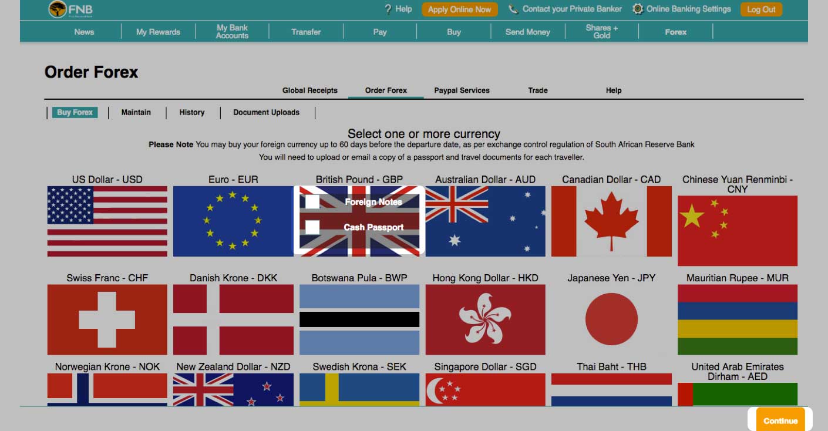Select the Danish Krone flag
Image resolution: width=828 pixels, height=431 pixels.
click(233, 319)
